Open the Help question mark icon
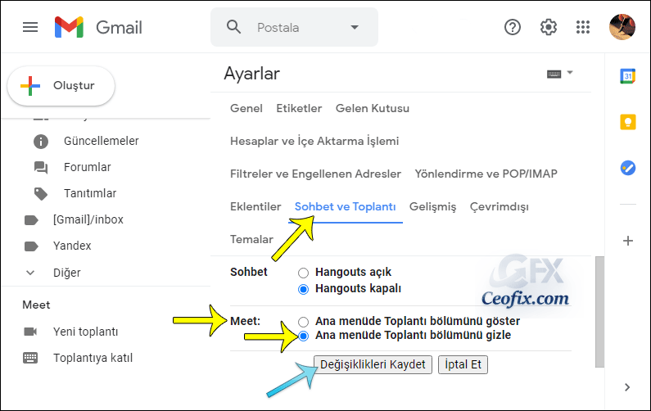Image resolution: width=651 pixels, height=411 pixels. 513,27
